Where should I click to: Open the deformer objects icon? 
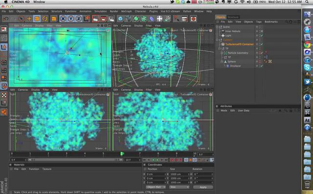click(152, 19)
